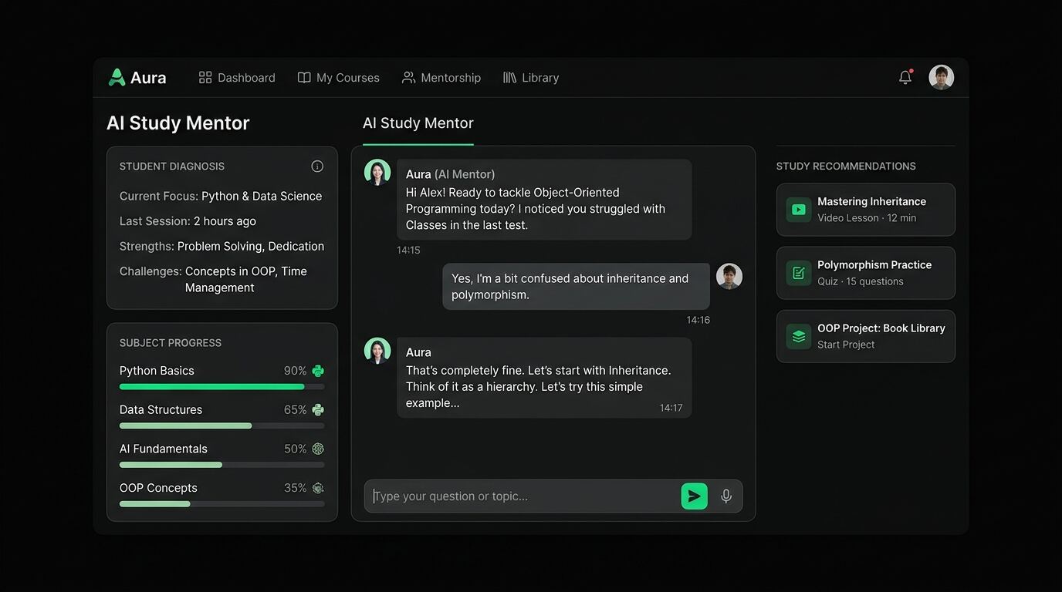
Task: Click the 'Challenges: Concepts in OOP' text
Action: click(x=213, y=279)
